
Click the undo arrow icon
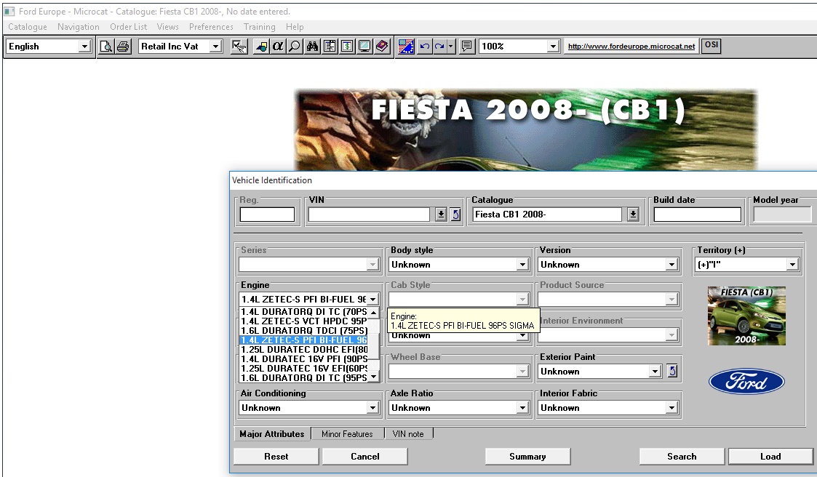pos(425,47)
